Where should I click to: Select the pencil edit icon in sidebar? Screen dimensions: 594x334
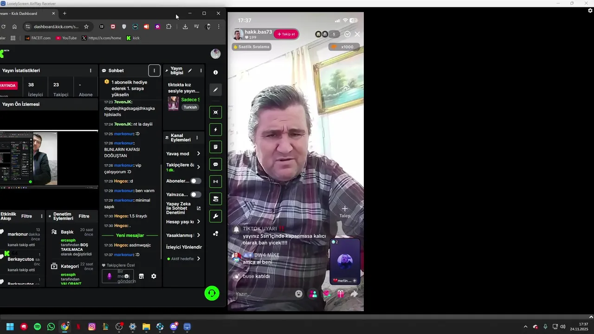pos(215,90)
